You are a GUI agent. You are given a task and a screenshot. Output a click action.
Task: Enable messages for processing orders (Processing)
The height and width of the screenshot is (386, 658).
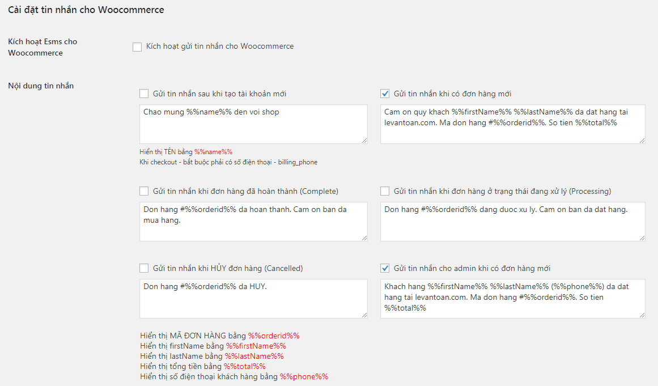tap(385, 192)
